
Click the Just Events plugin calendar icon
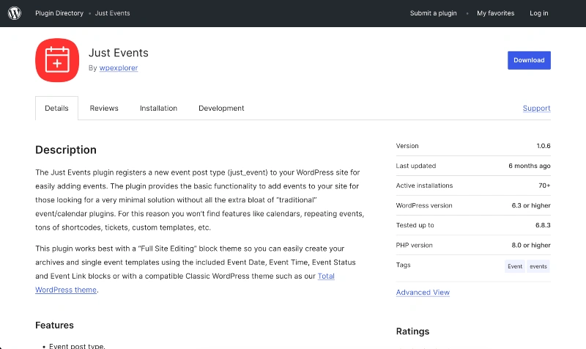[x=57, y=60]
